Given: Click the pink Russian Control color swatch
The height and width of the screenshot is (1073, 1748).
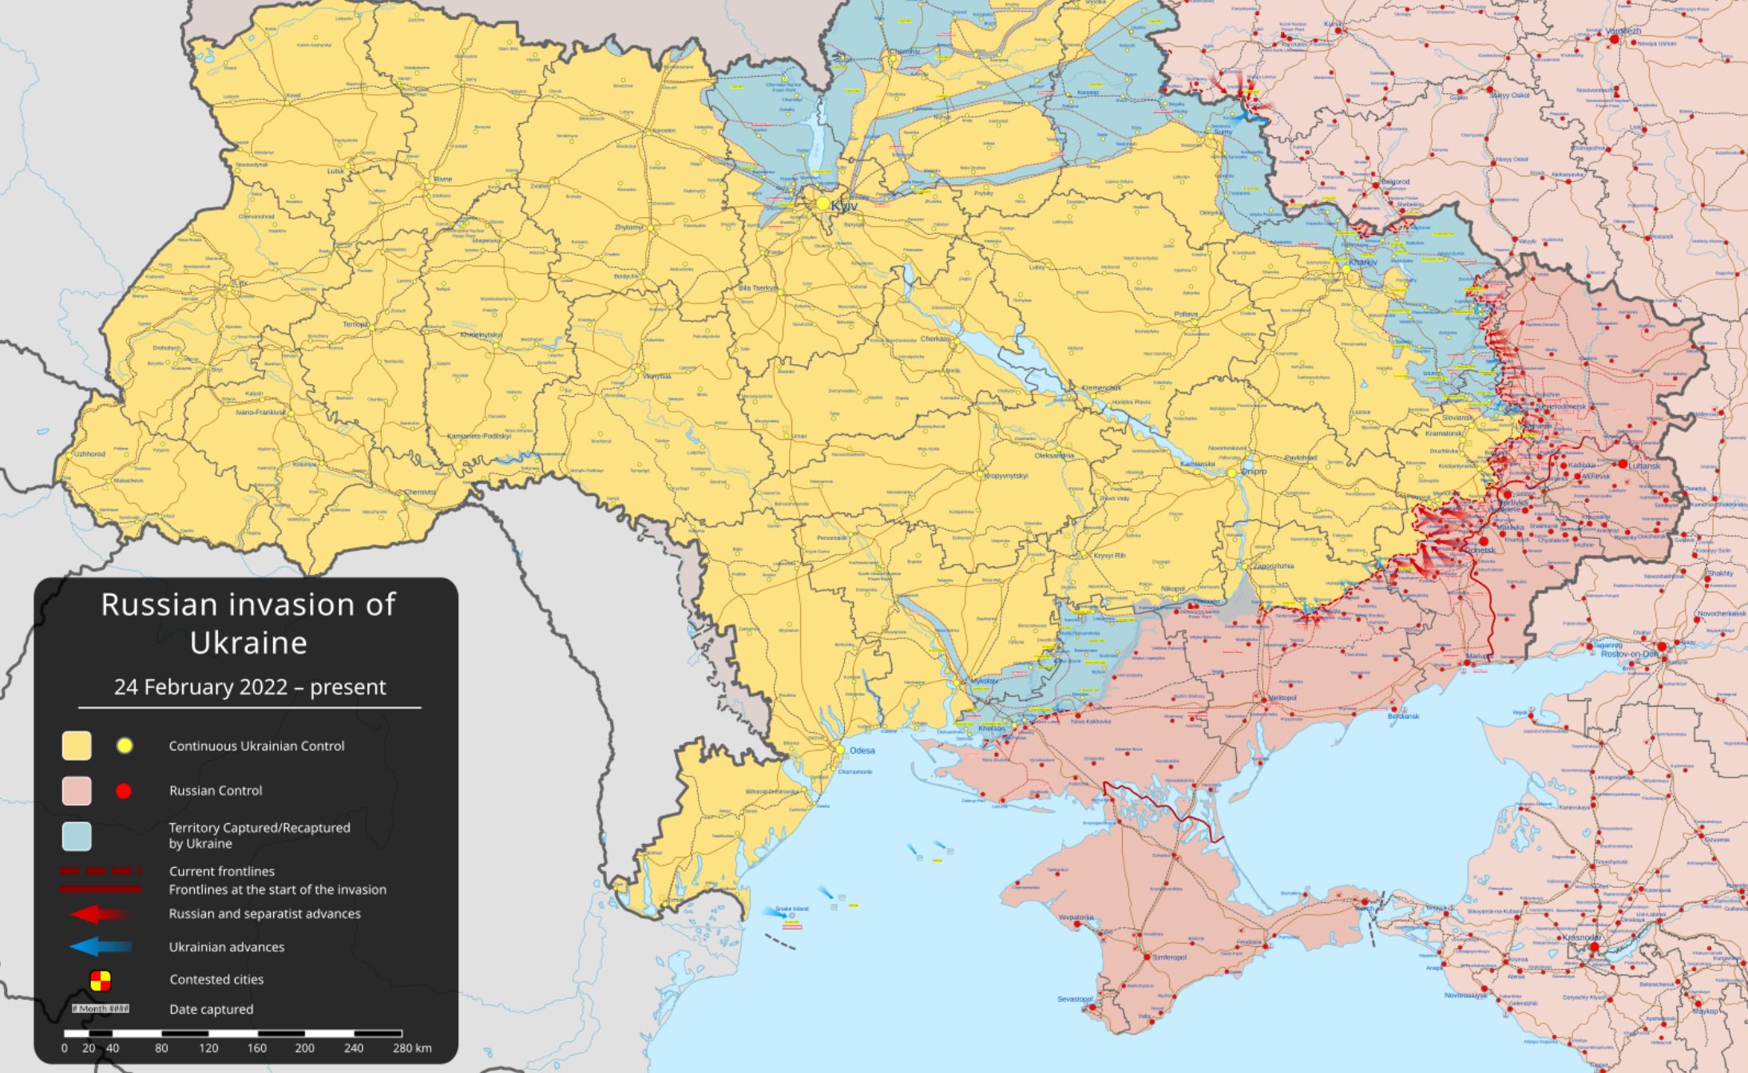Looking at the screenshot, I should [x=77, y=791].
